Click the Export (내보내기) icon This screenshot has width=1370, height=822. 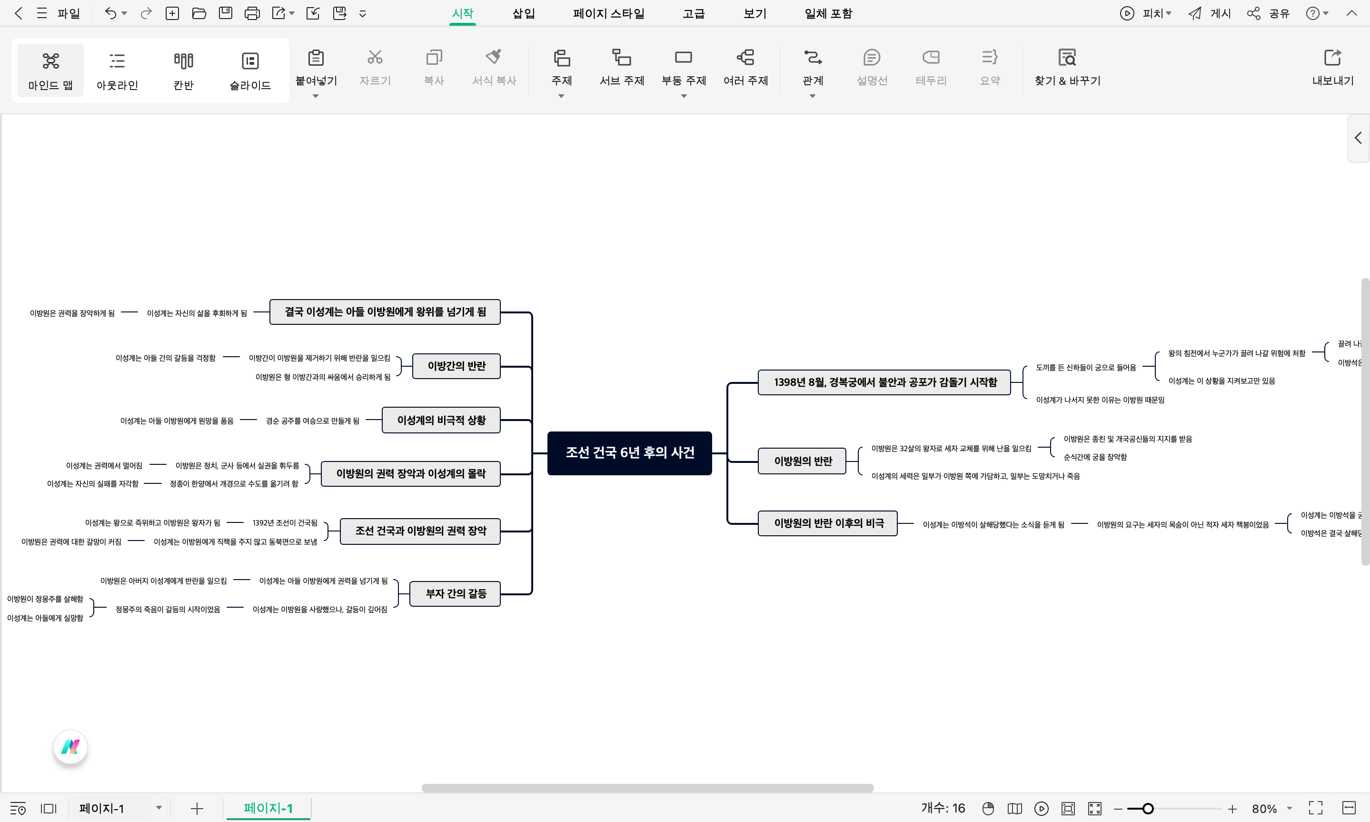coord(1332,58)
